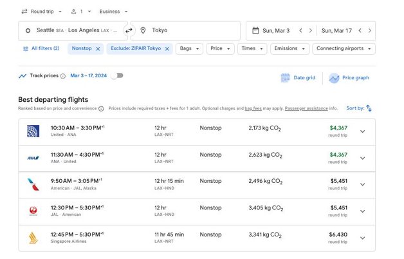The image size is (404, 259).
Task: Open the Bags filter dropdown
Action: [x=189, y=48]
